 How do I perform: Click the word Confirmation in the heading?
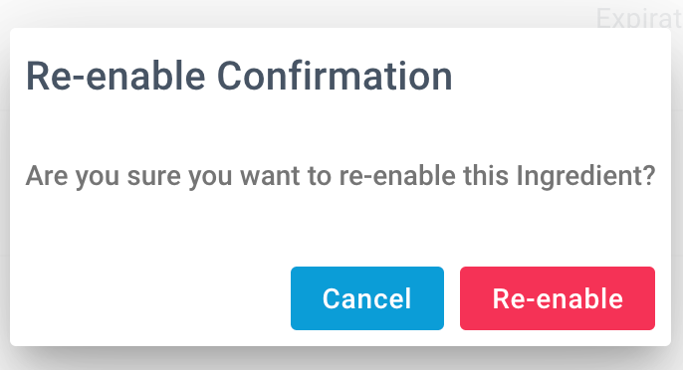click(335, 77)
